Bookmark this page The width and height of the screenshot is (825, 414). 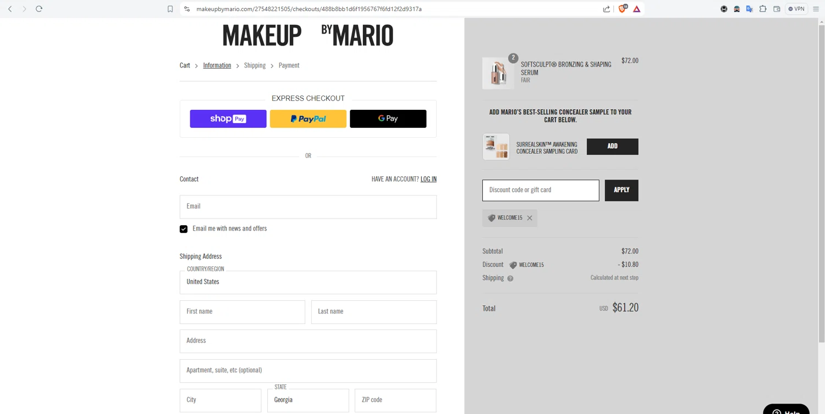point(170,9)
